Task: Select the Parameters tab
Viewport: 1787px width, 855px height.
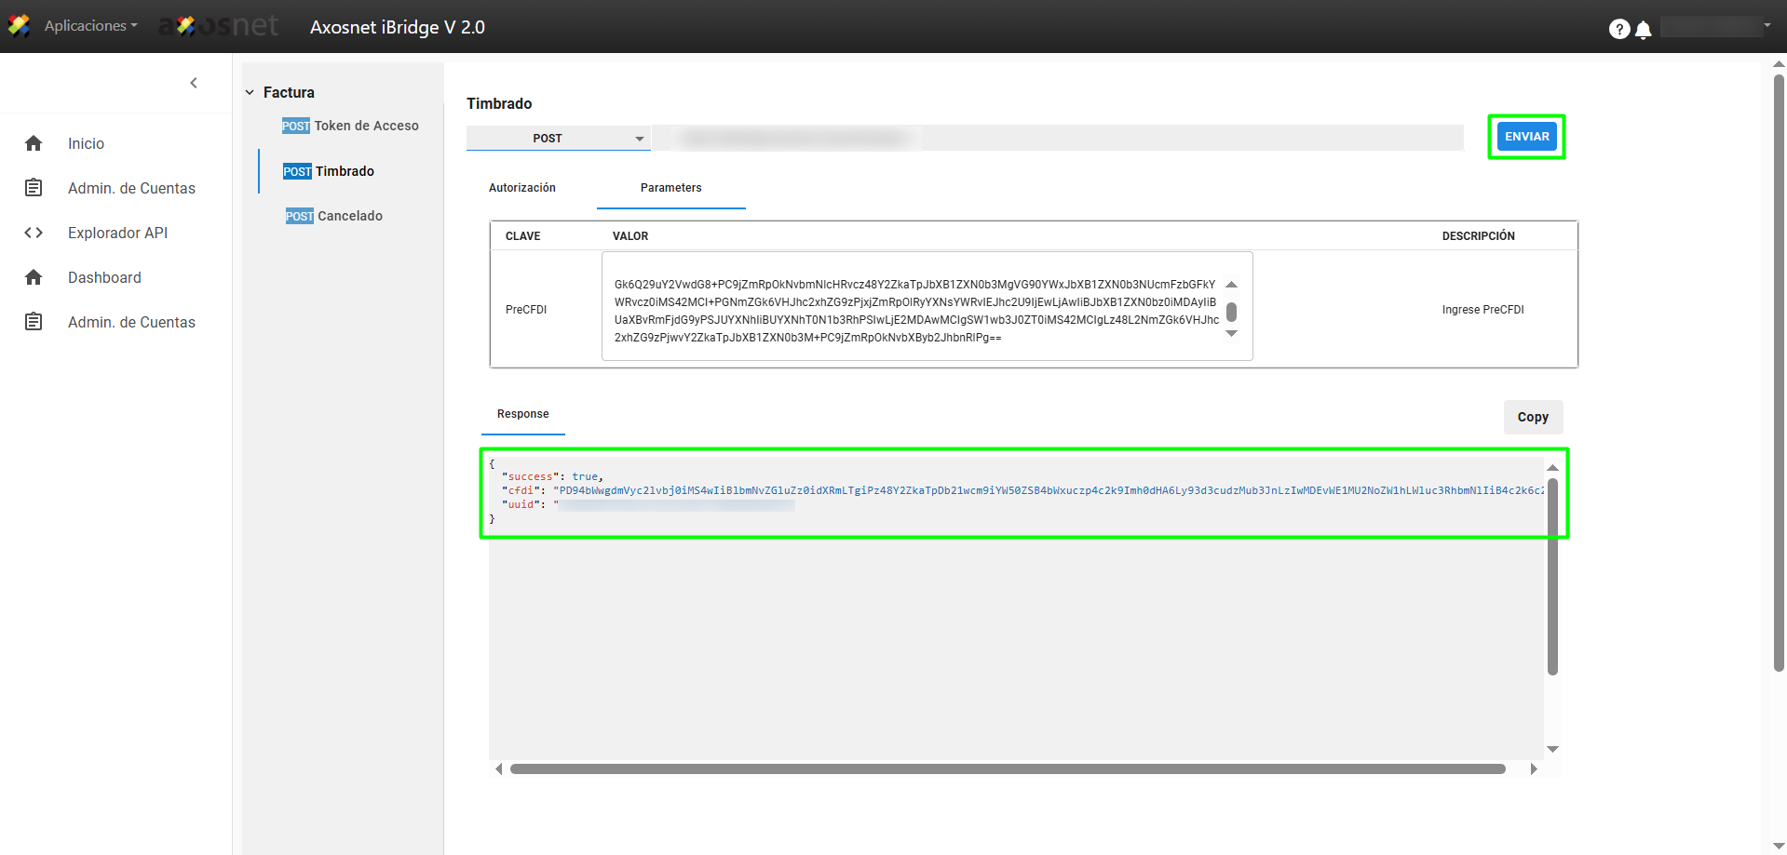Action: (x=670, y=188)
